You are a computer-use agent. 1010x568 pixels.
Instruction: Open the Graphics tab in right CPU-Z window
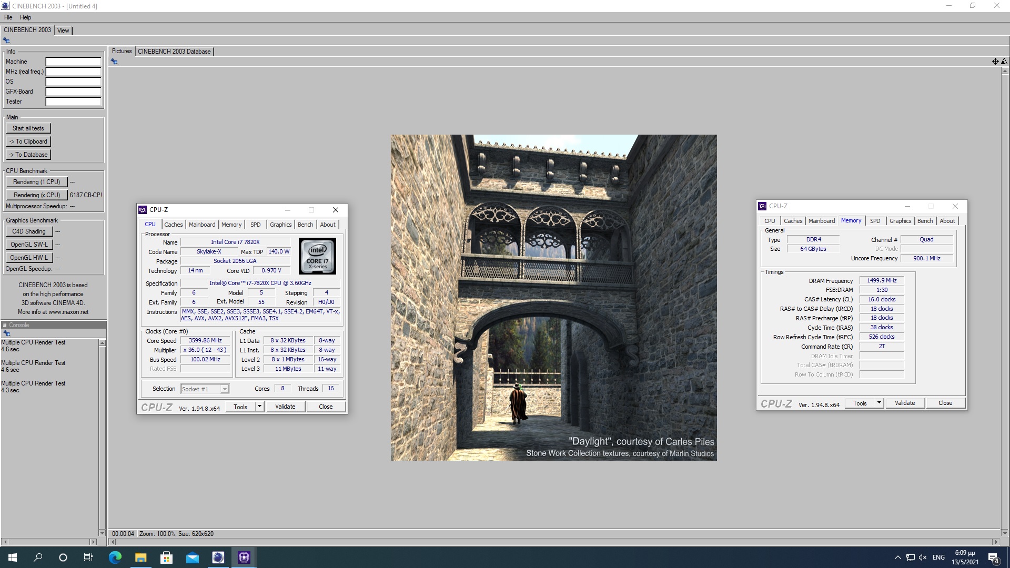tap(901, 221)
